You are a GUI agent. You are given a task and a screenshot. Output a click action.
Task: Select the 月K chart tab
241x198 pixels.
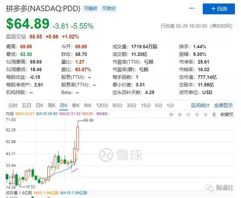pyautogui.click(x=64, y=106)
